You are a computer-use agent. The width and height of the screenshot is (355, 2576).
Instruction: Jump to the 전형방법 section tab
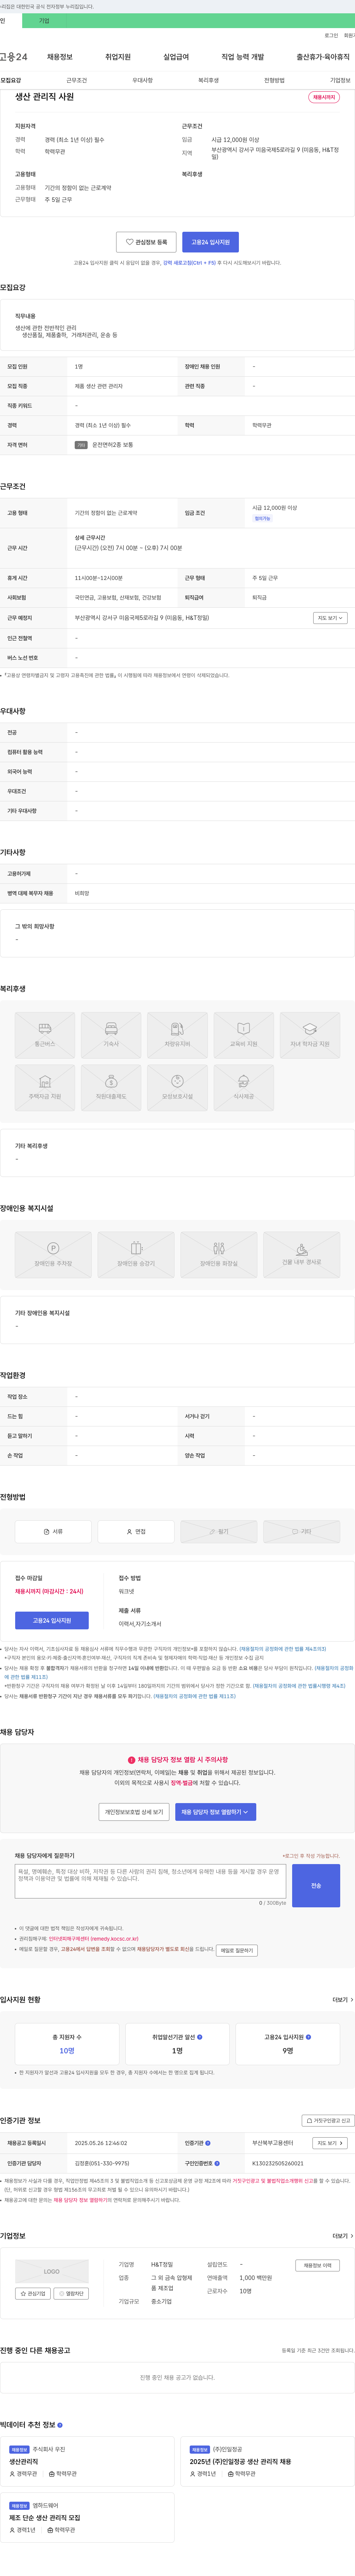point(274,80)
